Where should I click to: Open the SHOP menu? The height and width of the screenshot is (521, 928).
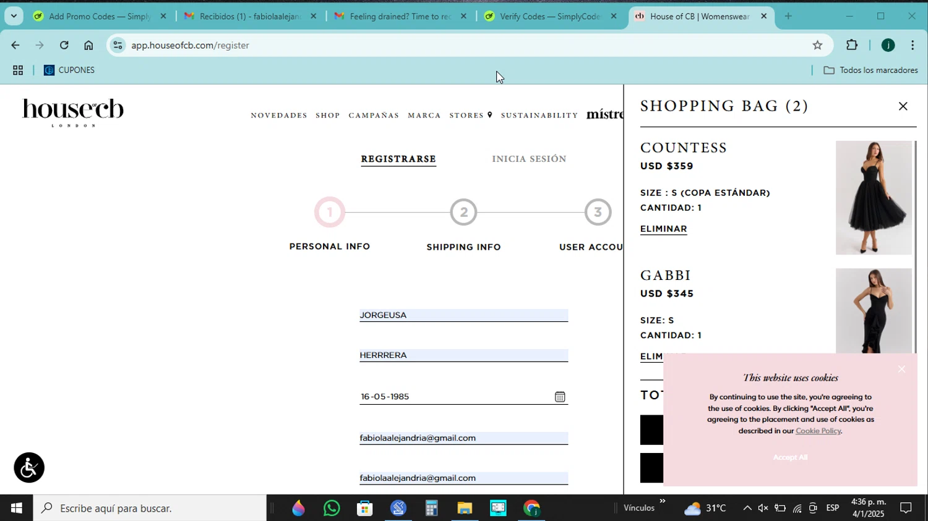point(328,116)
